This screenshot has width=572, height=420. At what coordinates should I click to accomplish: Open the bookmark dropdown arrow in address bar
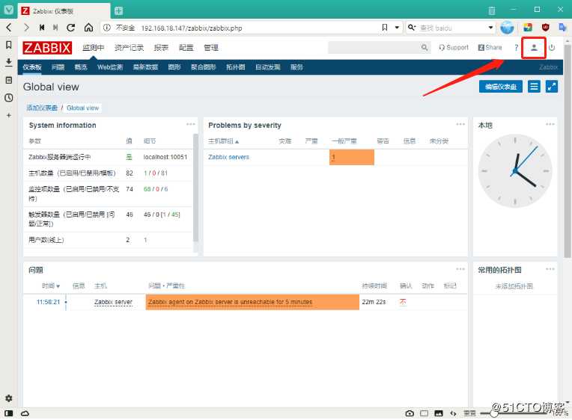pos(397,28)
